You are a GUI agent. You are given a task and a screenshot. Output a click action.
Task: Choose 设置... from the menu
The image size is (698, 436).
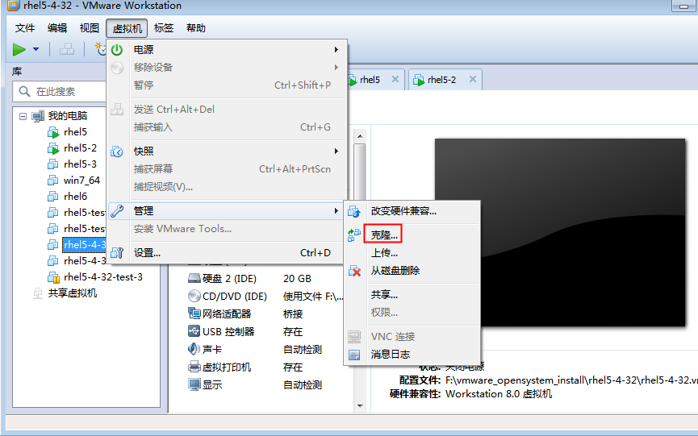tap(227, 253)
